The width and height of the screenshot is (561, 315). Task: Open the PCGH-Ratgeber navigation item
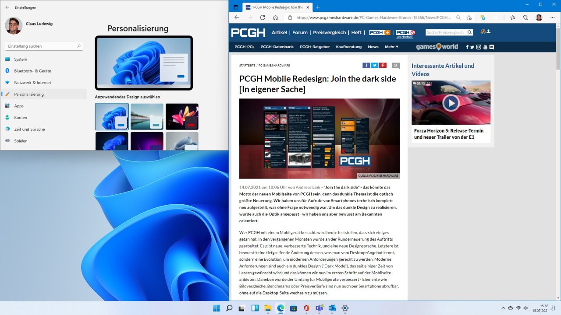point(315,47)
